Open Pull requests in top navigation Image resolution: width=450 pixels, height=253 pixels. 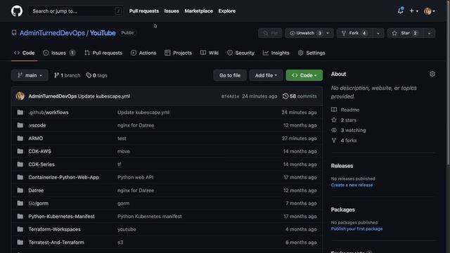[x=143, y=11]
